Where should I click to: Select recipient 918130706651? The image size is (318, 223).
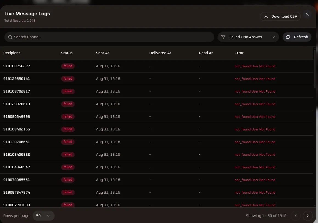pyautogui.click(x=17, y=142)
